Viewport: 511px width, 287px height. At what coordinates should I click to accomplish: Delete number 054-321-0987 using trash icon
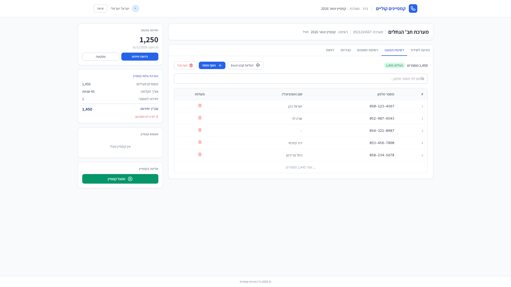pos(200,130)
